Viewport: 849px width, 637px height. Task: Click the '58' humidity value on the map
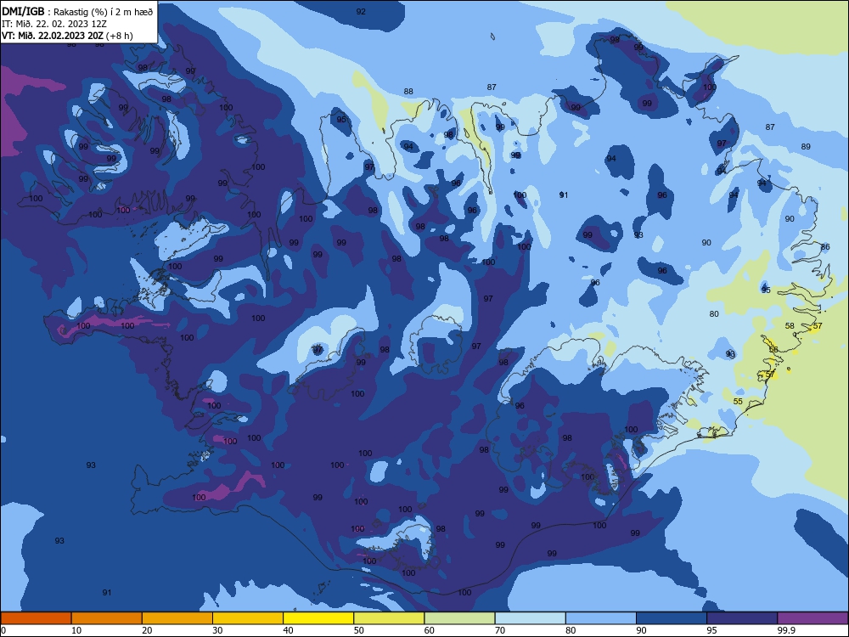[x=790, y=325]
